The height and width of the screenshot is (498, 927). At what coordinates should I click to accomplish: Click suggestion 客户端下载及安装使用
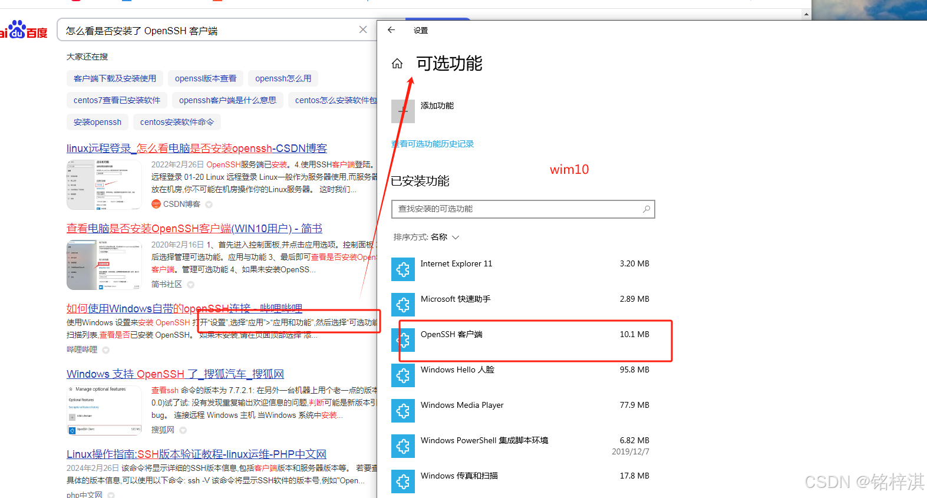tap(115, 78)
